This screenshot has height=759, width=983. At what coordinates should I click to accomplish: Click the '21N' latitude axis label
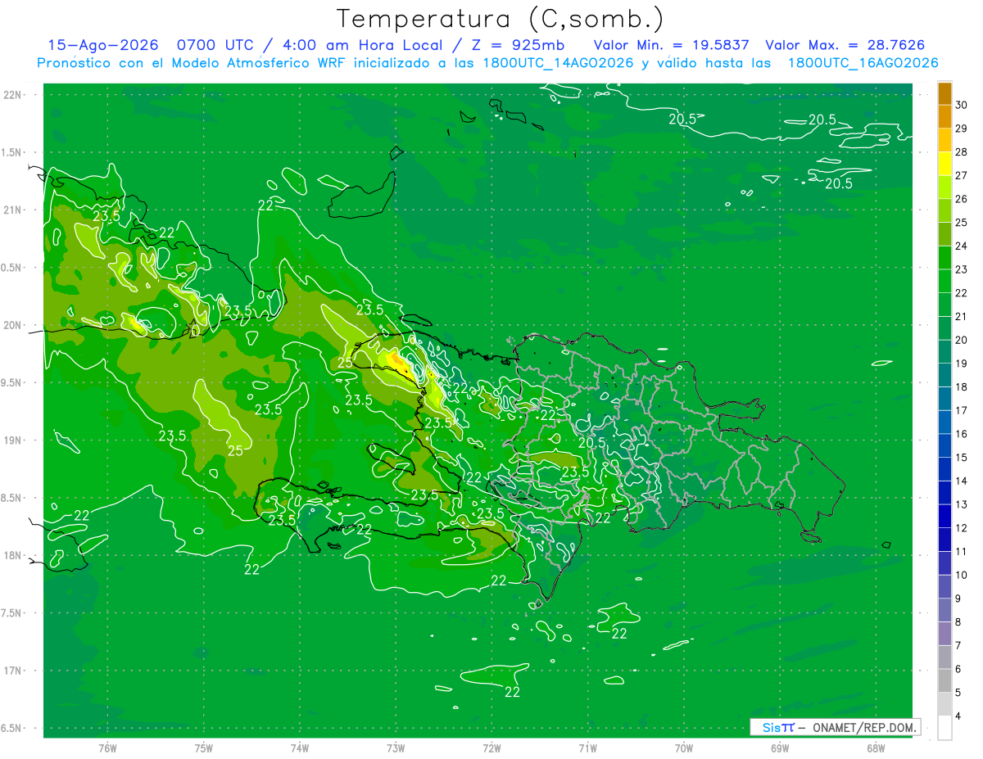tap(14, 210)
